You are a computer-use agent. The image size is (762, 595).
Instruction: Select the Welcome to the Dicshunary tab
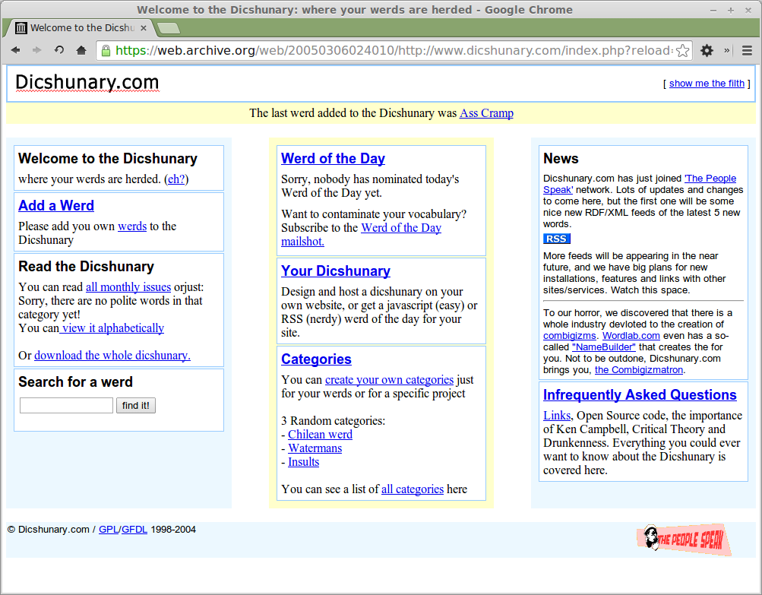(81, 28)
